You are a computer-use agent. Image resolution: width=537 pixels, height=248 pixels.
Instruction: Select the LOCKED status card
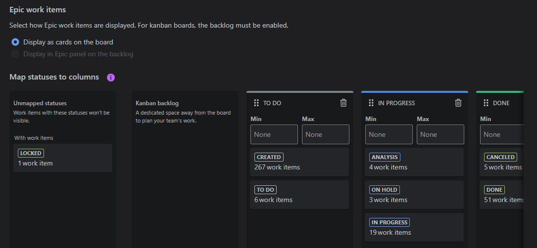(x=63, y=158)
